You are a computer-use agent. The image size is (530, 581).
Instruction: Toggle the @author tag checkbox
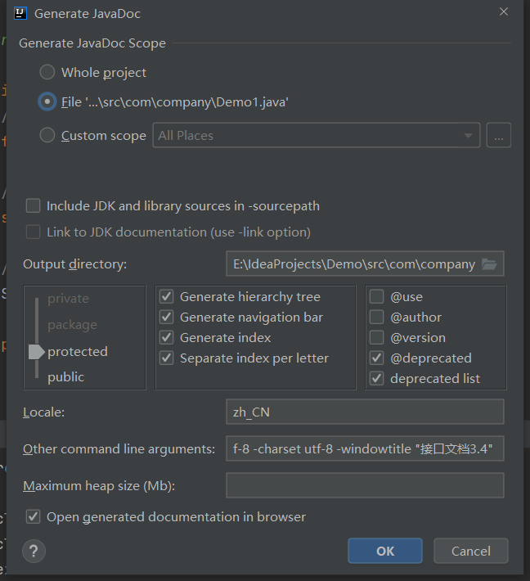[x=377, y=318]
